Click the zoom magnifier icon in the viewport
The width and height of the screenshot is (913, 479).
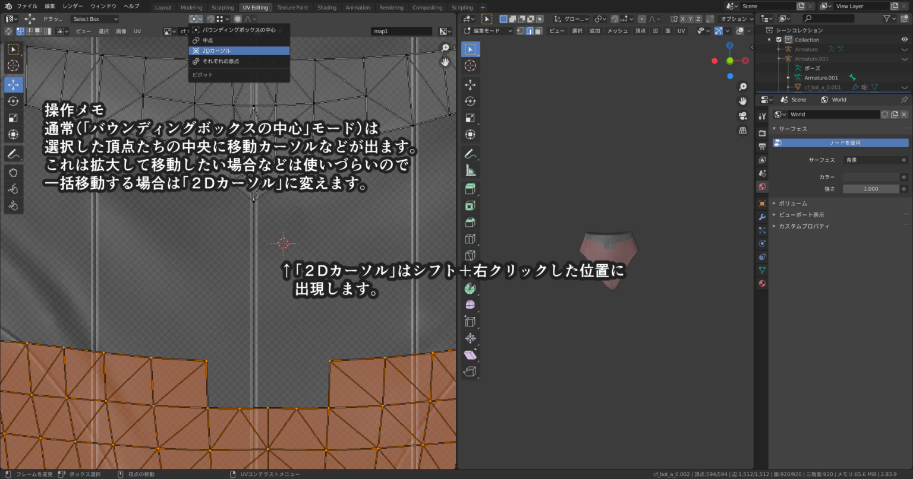[x=742, y=86]
